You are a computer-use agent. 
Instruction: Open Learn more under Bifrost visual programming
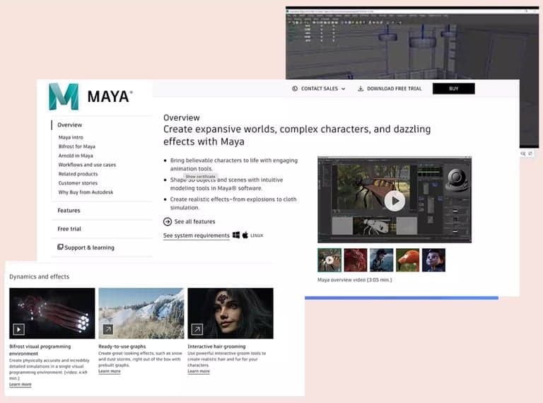coord(20,385)
